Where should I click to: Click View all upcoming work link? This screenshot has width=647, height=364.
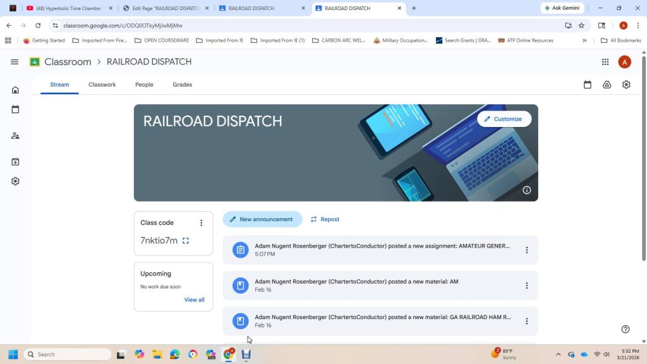pos(194,300)
